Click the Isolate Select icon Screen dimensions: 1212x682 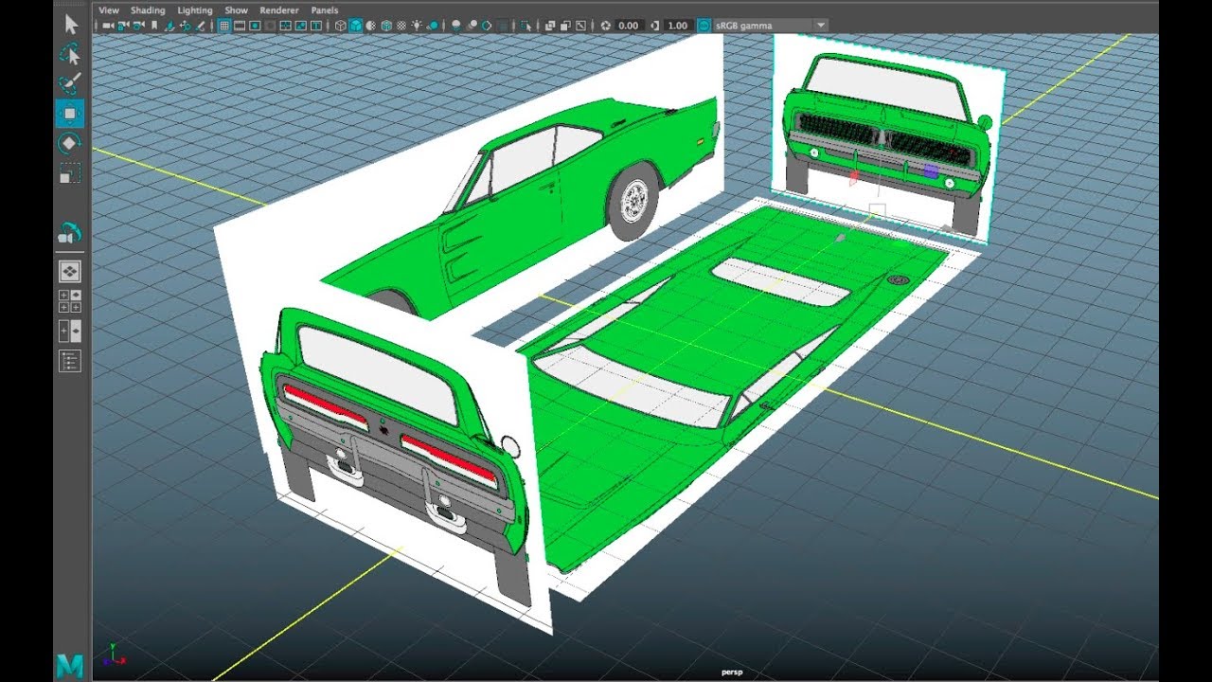[x=526, y=26]
